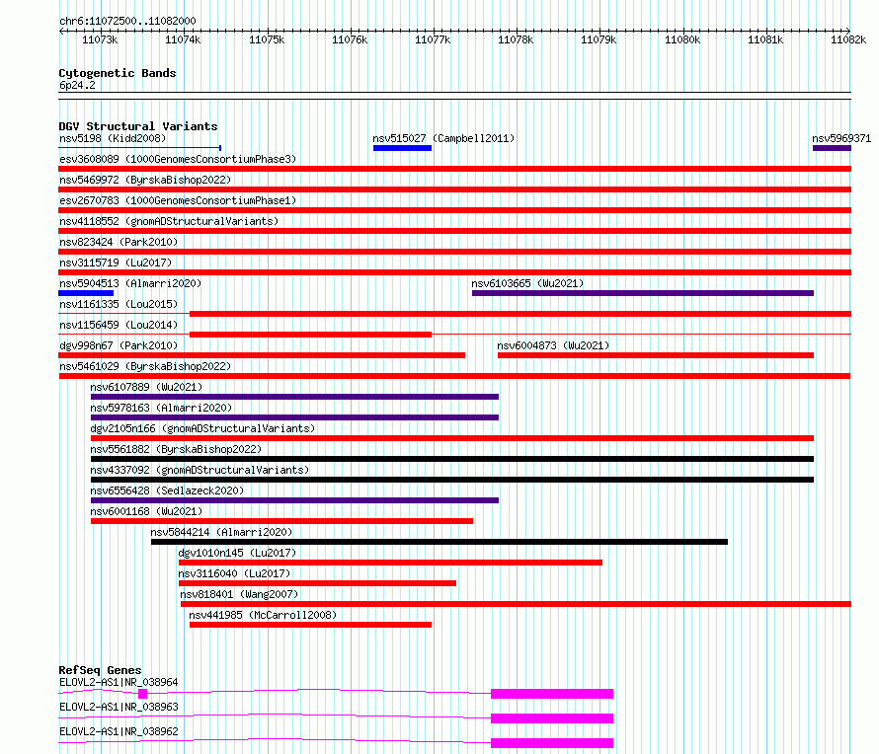Screen dimensions: 879x754
Task: Click the chr6:11072500..11082000 coordinate text
Action: (x=127, y=21)
